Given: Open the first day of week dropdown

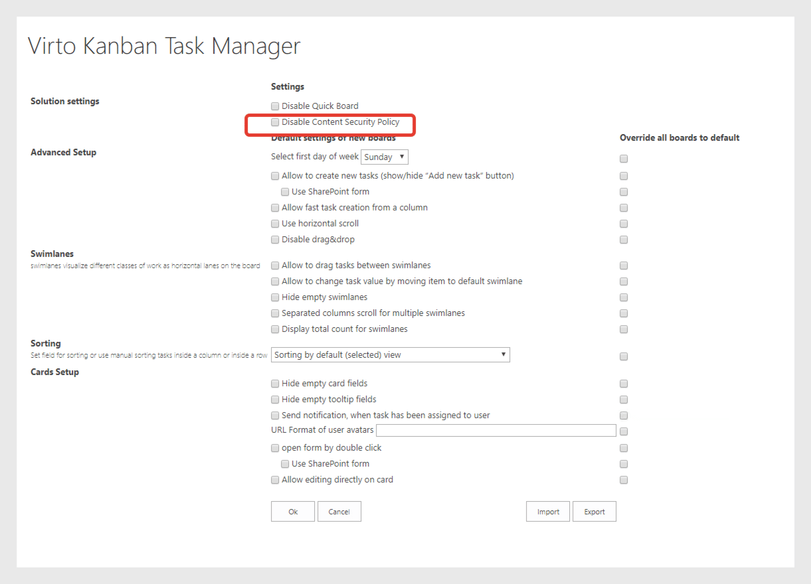Looking at the screenshot, I should coord(384,157).
